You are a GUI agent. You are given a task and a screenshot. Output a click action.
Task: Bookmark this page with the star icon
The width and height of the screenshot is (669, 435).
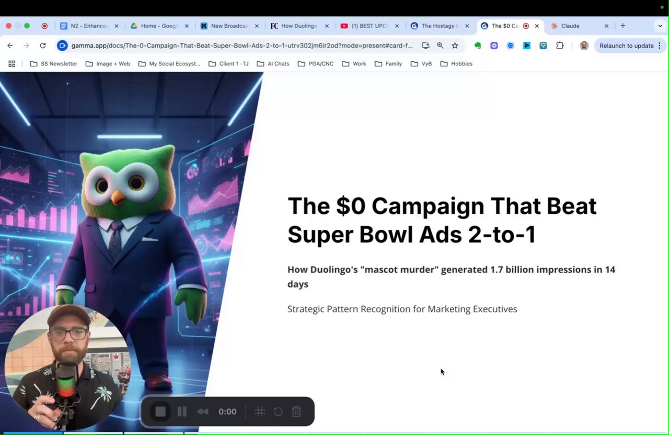(x=455, y=45)
